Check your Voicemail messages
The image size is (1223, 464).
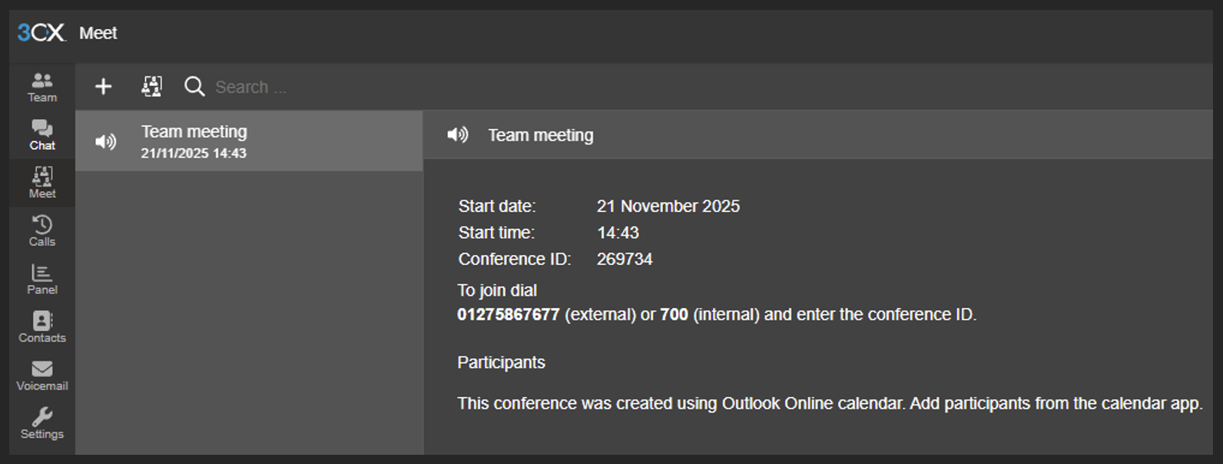[41, 375]
